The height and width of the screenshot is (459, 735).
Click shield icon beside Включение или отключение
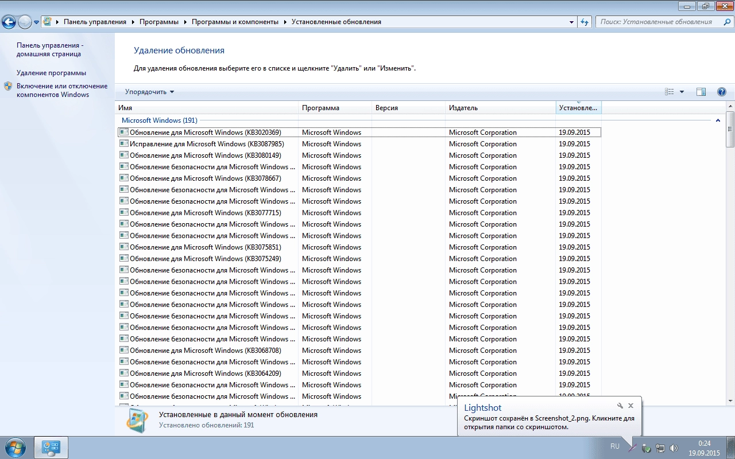(7, 86)
